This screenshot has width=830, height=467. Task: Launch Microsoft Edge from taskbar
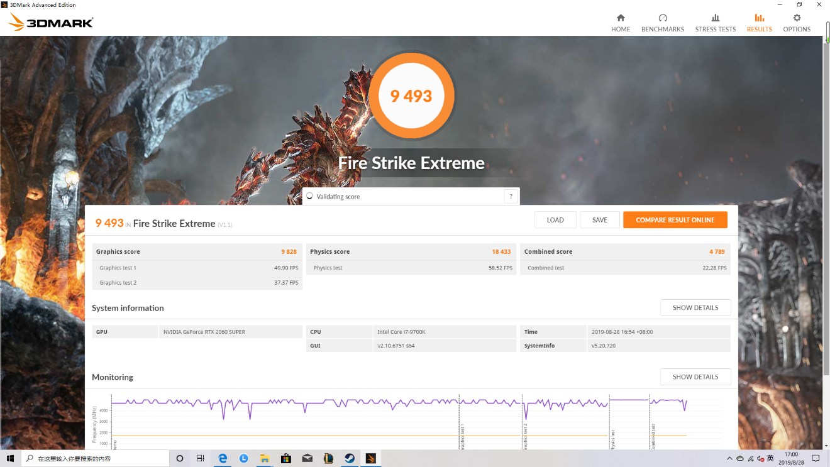222,458
